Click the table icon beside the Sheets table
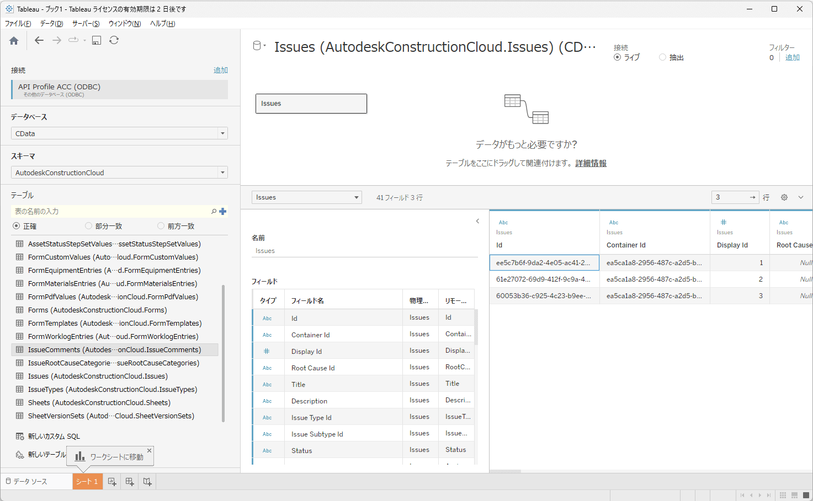The image size is (813, 501). pyautogui.click(x=20, y=403)
